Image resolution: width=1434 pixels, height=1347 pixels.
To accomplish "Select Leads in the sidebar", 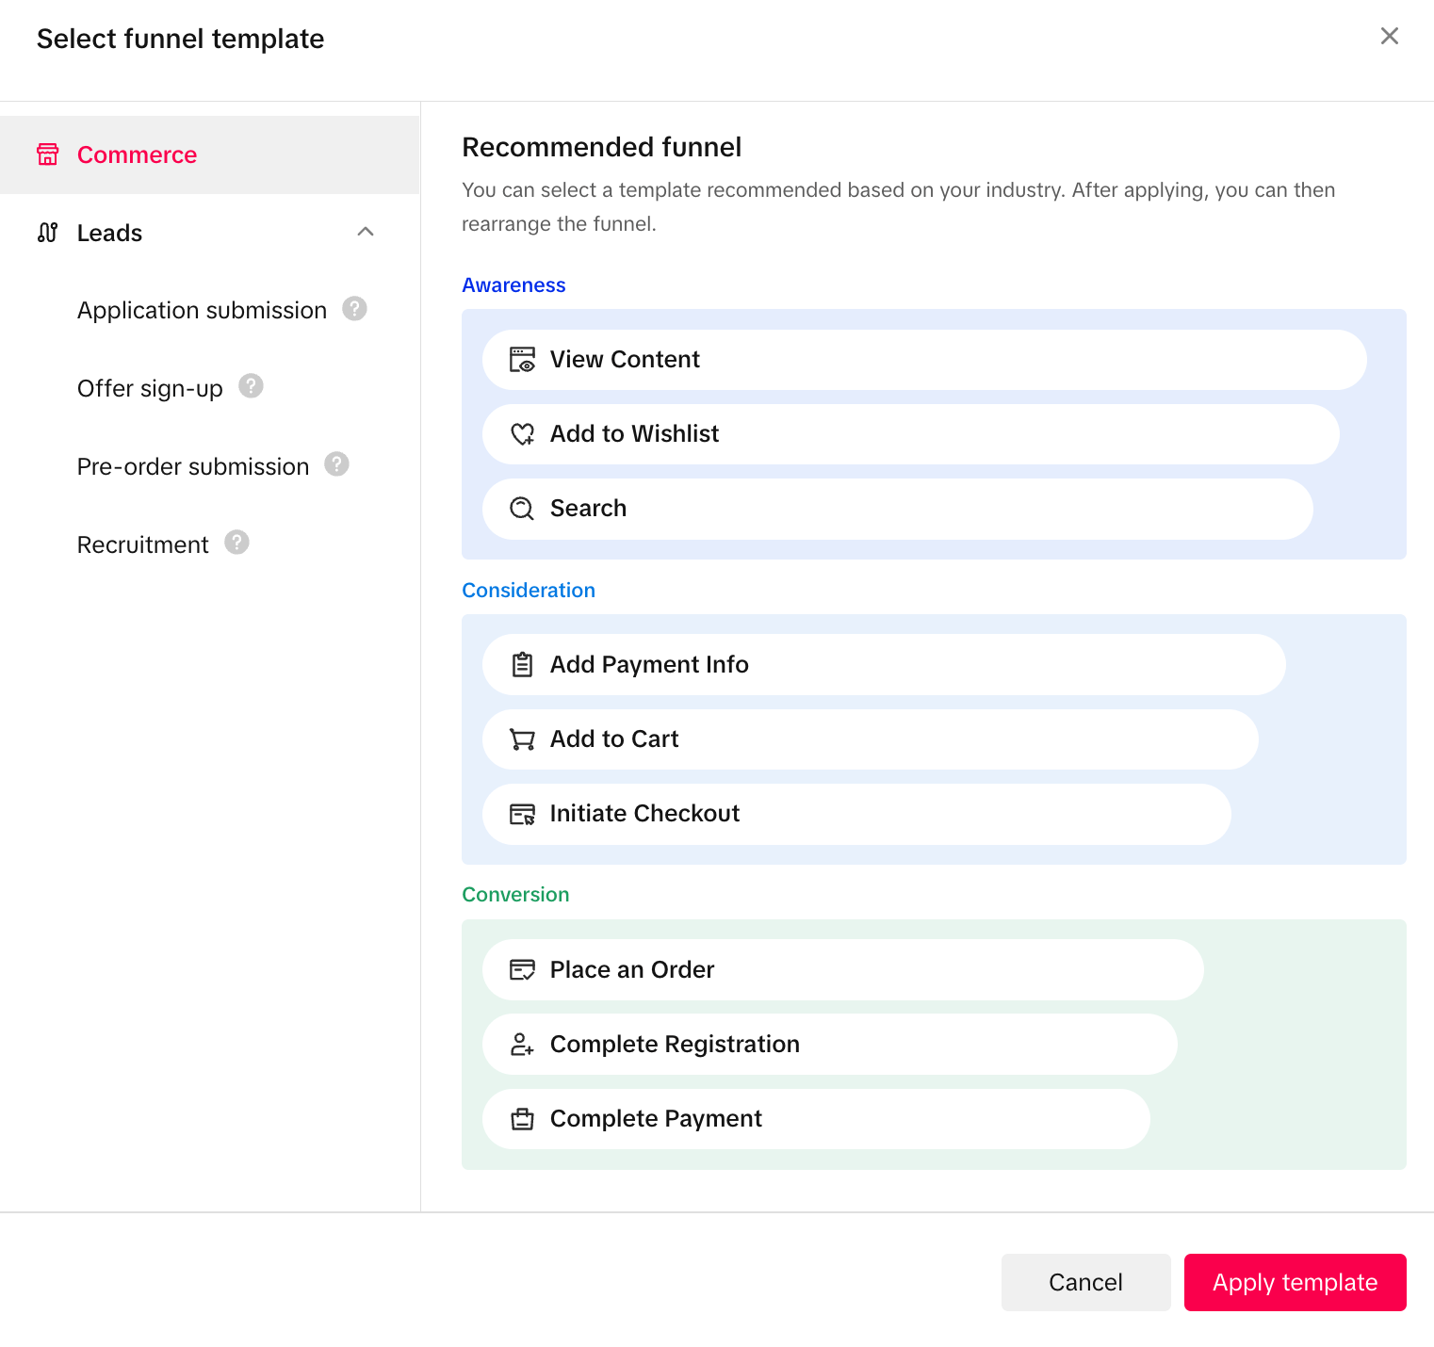I will click(x=210, y=233).
